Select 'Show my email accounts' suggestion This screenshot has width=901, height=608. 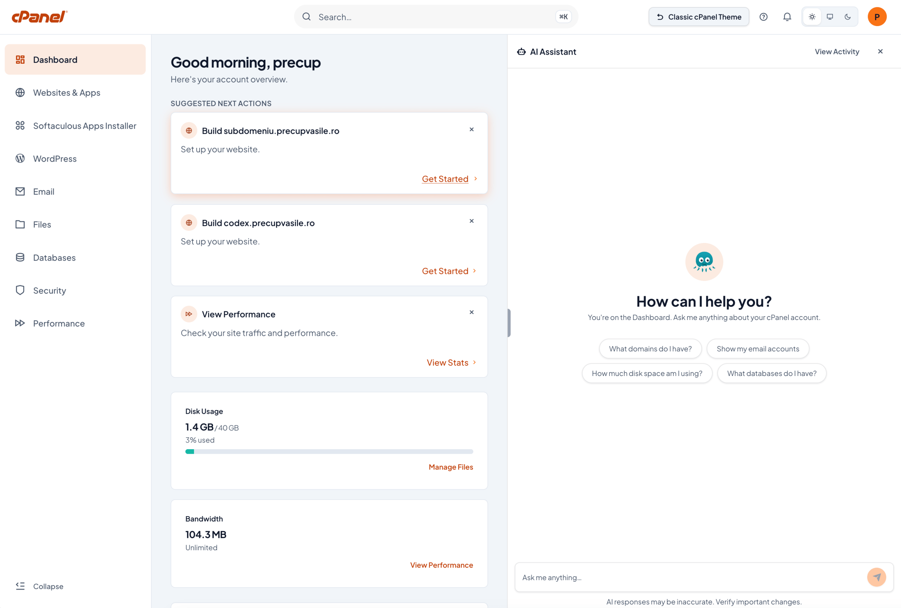758,349
